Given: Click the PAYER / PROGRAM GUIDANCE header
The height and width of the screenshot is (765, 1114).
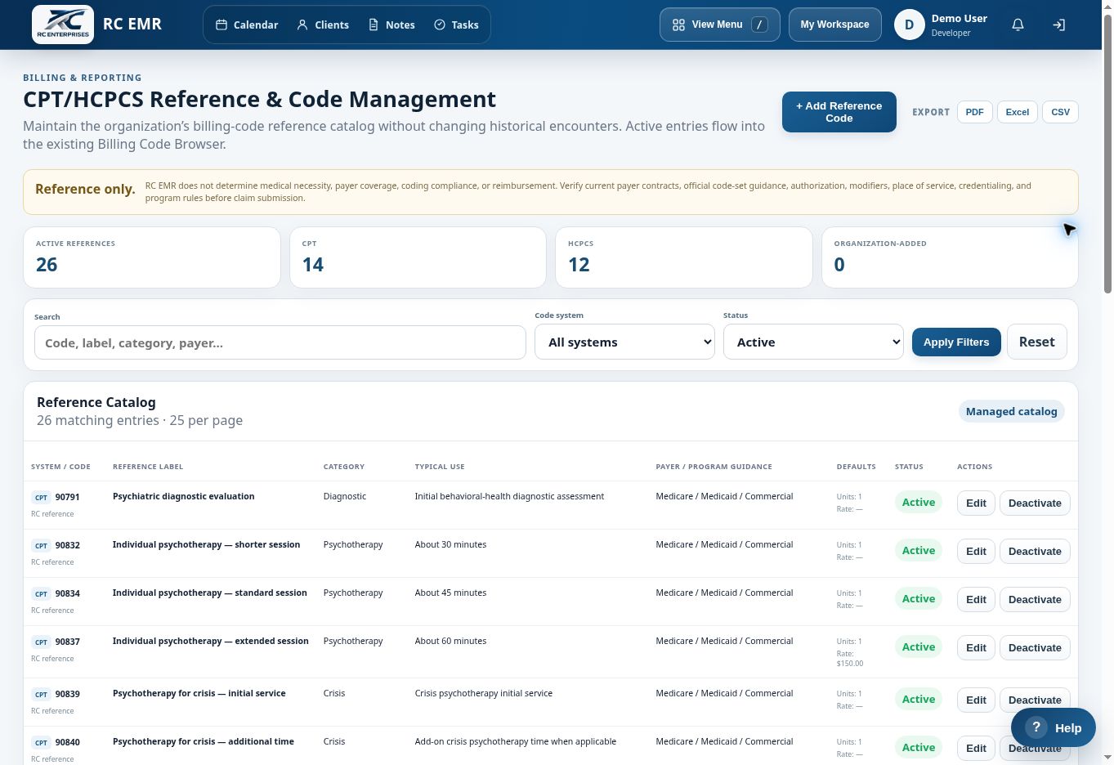Looking at the screenshot, I should pyautogui.click(x=714, y=467).
